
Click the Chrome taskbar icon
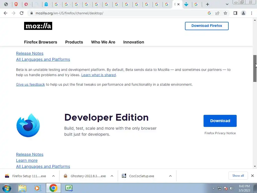[x=53, y=188]
